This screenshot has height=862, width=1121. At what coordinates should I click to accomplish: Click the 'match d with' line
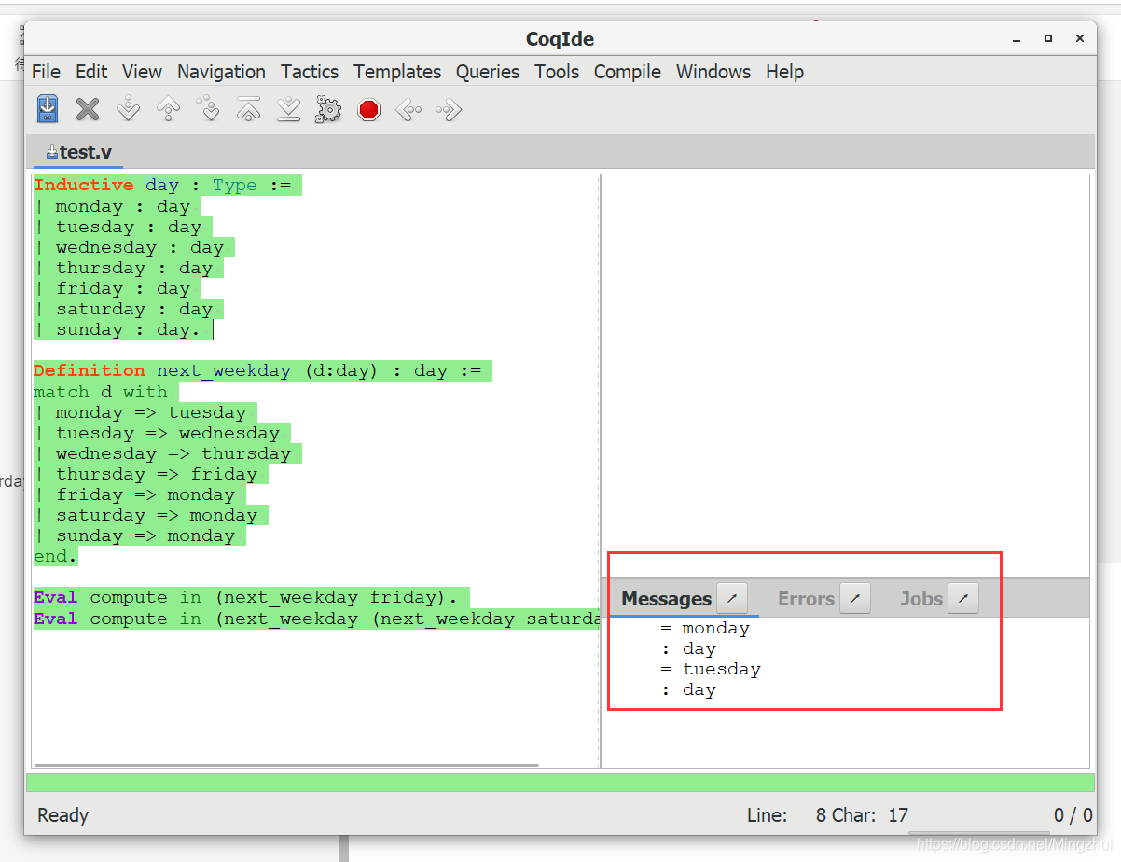click(101, 392)
